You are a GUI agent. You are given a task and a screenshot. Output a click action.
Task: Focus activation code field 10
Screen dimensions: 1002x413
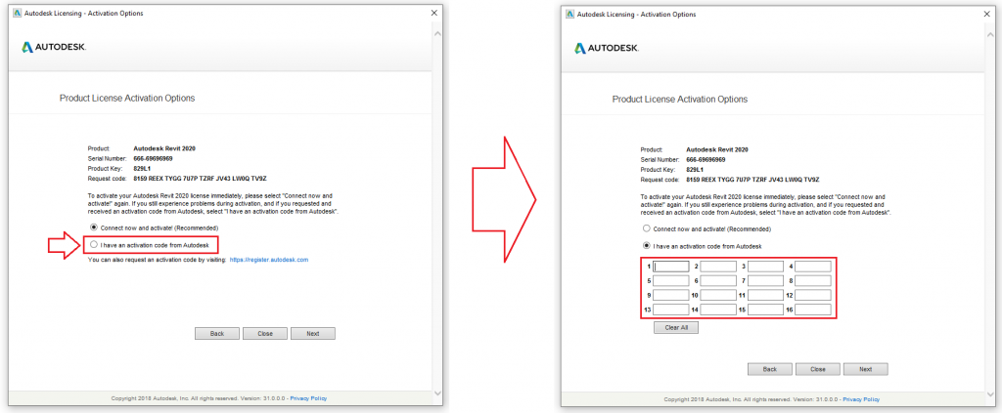click(718, 295)
